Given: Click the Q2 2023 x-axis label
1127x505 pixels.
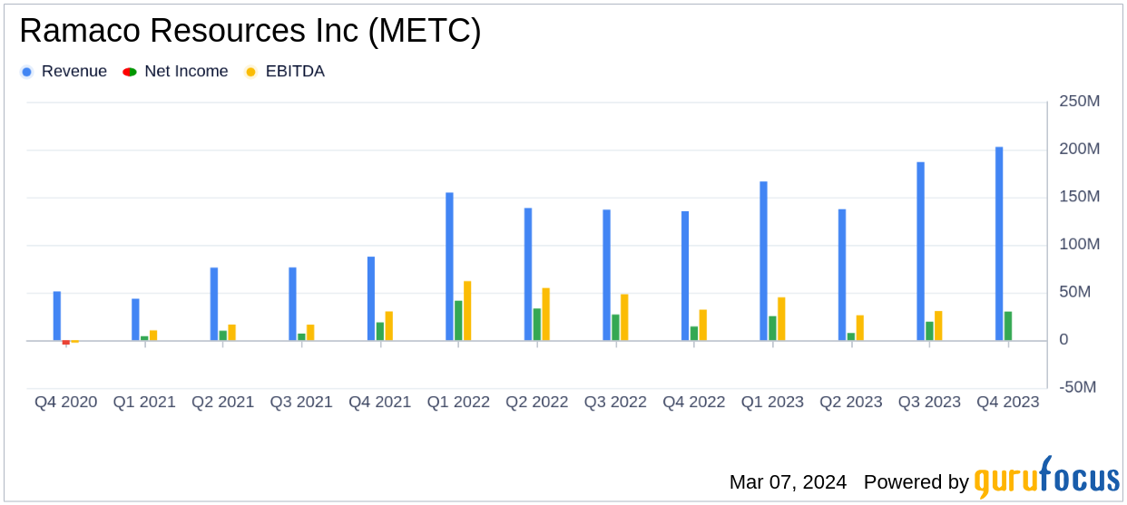Looking at the screenshot, I should [851, 403].
